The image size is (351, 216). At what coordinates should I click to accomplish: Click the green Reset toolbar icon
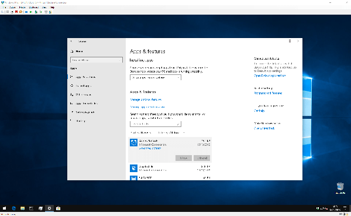pyautogui.click(x=31, y=12)
